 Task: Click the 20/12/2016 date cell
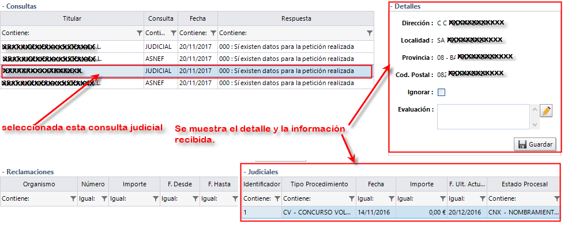[x=467, y=212]
